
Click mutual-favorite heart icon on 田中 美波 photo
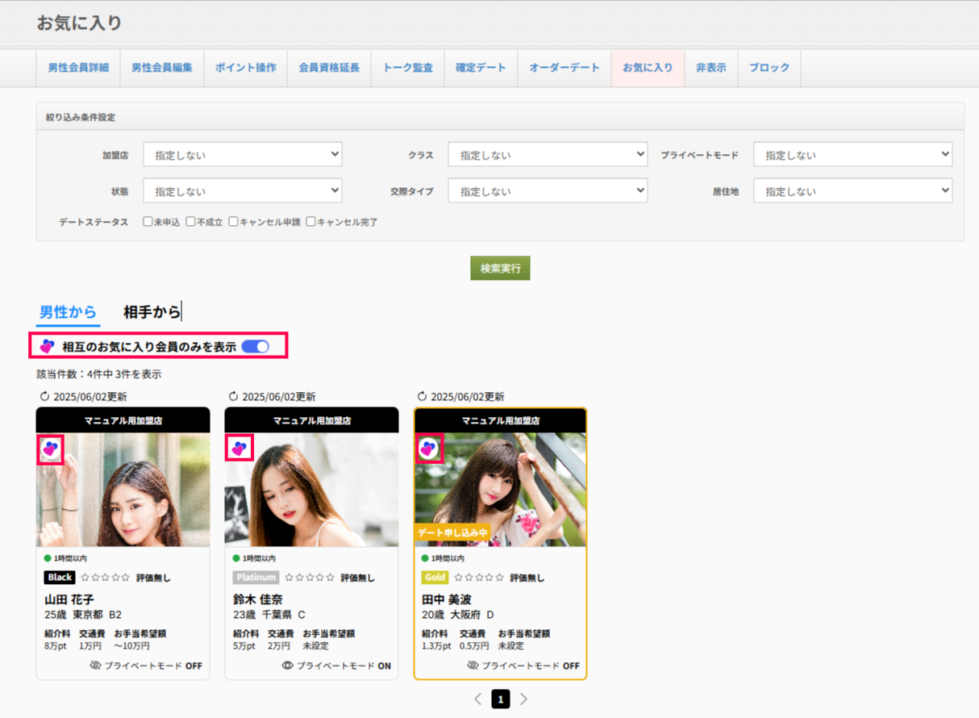coord(427,449)
